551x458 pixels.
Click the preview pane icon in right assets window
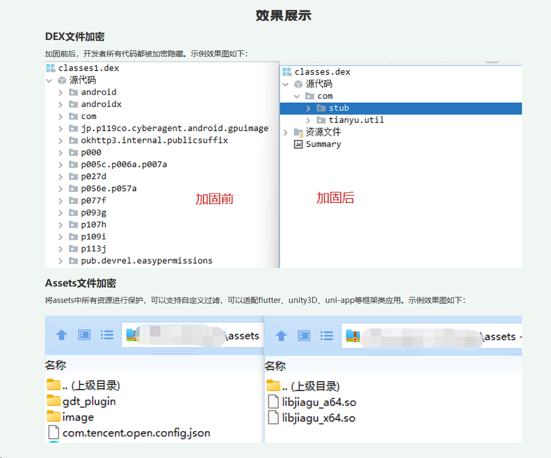pyautogui.click(x=304, y=336)
